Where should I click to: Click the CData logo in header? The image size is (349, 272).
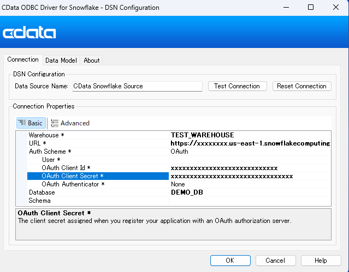(x=29, y=33)
